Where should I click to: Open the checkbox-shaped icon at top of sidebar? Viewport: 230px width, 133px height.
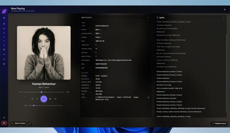pyautogui.click(x=4, y=18)
